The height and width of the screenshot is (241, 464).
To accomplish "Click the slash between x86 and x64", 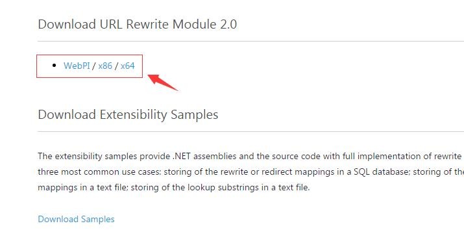I will pos(116,66).
